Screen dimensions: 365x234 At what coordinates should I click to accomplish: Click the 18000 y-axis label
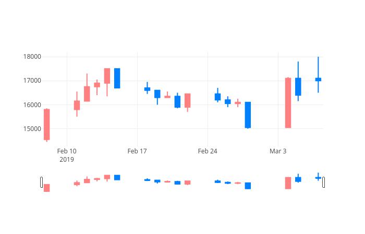tap(32, 57)
